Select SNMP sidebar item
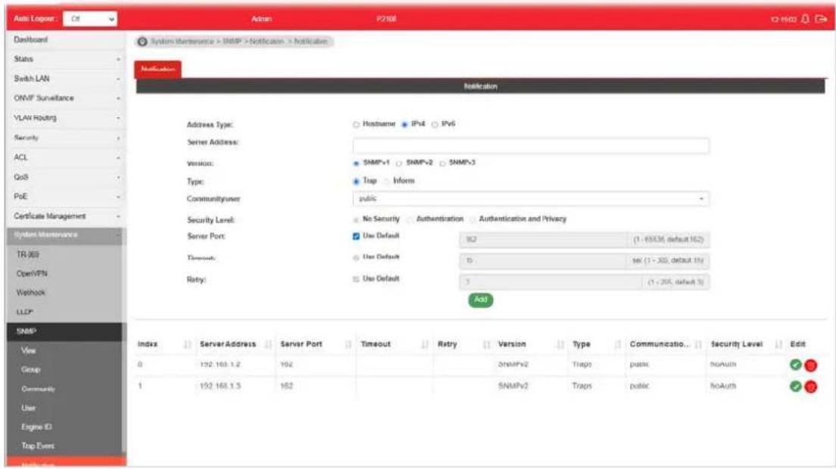 click(x=66, y=331)
